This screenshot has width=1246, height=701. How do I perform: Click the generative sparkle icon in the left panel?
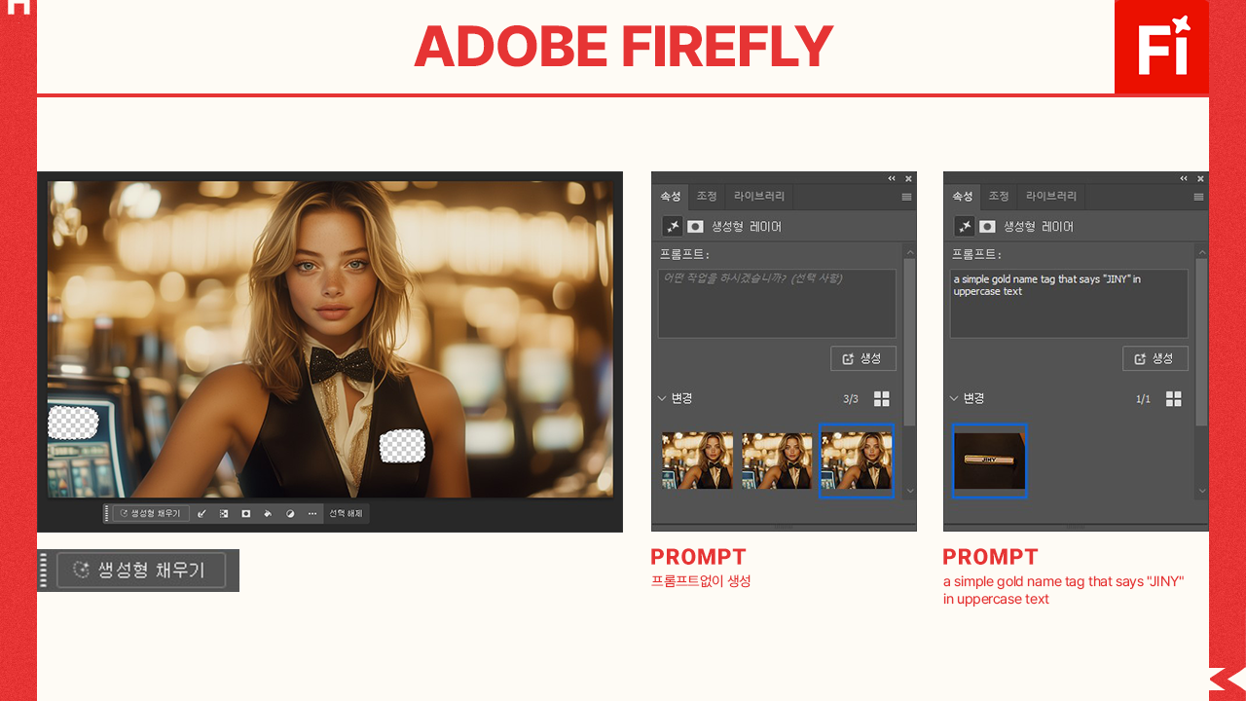[673, 226]
